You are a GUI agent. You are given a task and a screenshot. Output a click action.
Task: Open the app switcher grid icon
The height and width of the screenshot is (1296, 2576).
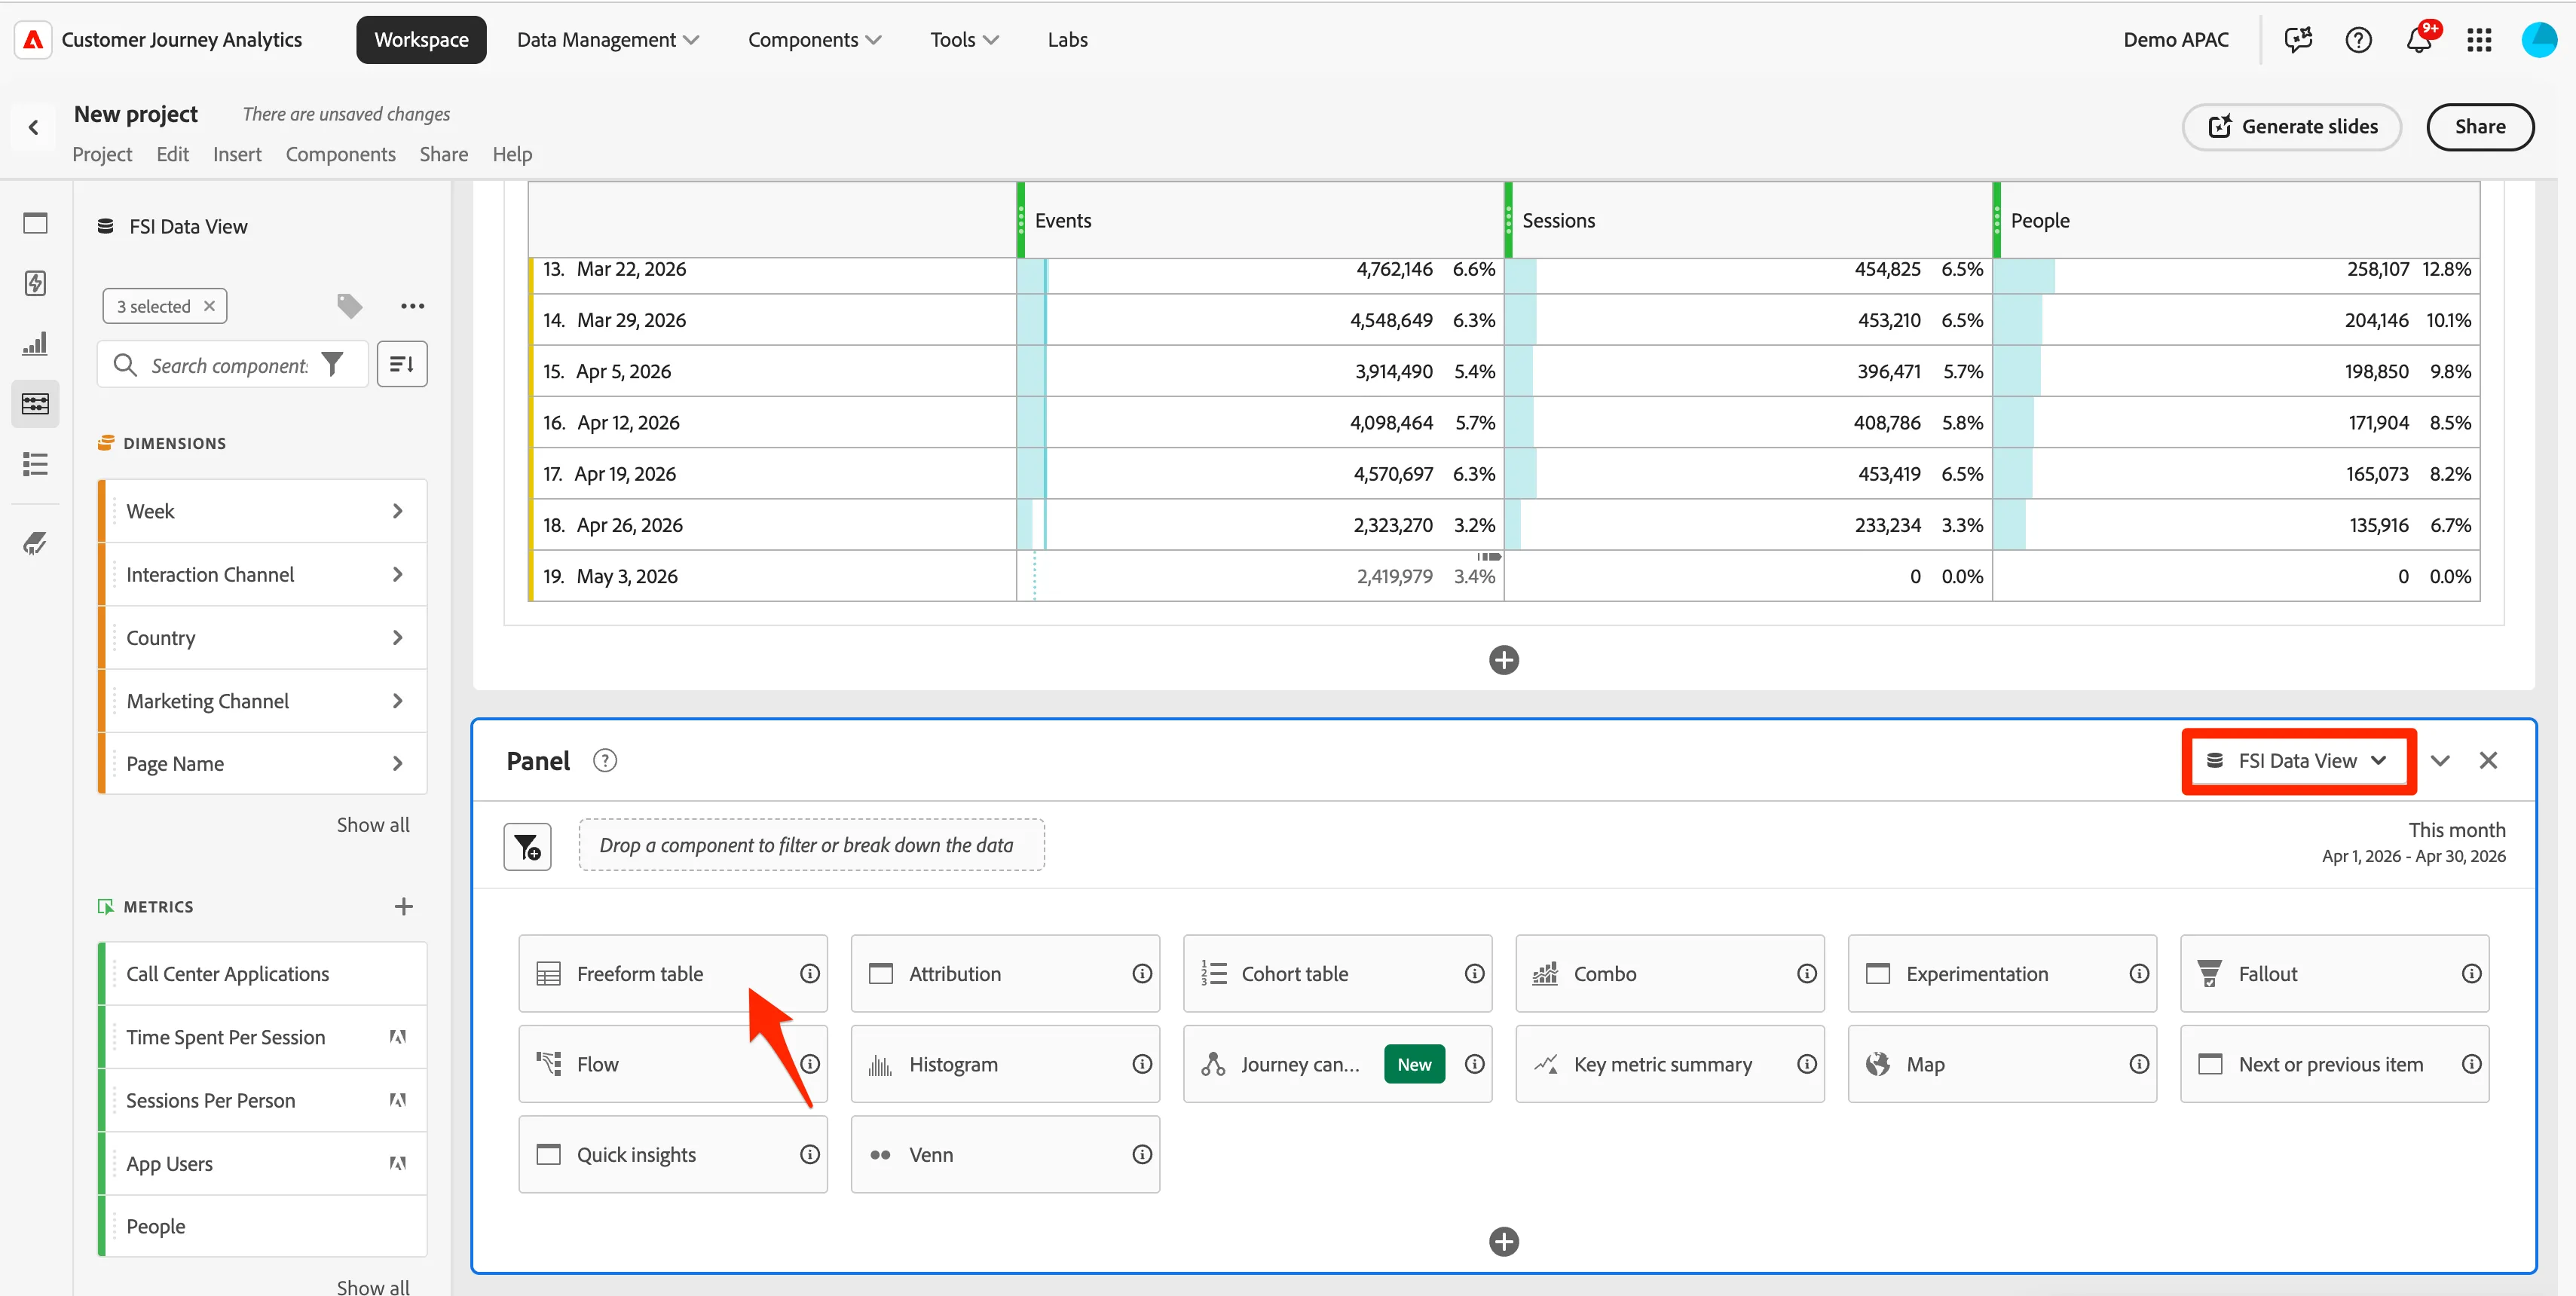pos(2479,40)
